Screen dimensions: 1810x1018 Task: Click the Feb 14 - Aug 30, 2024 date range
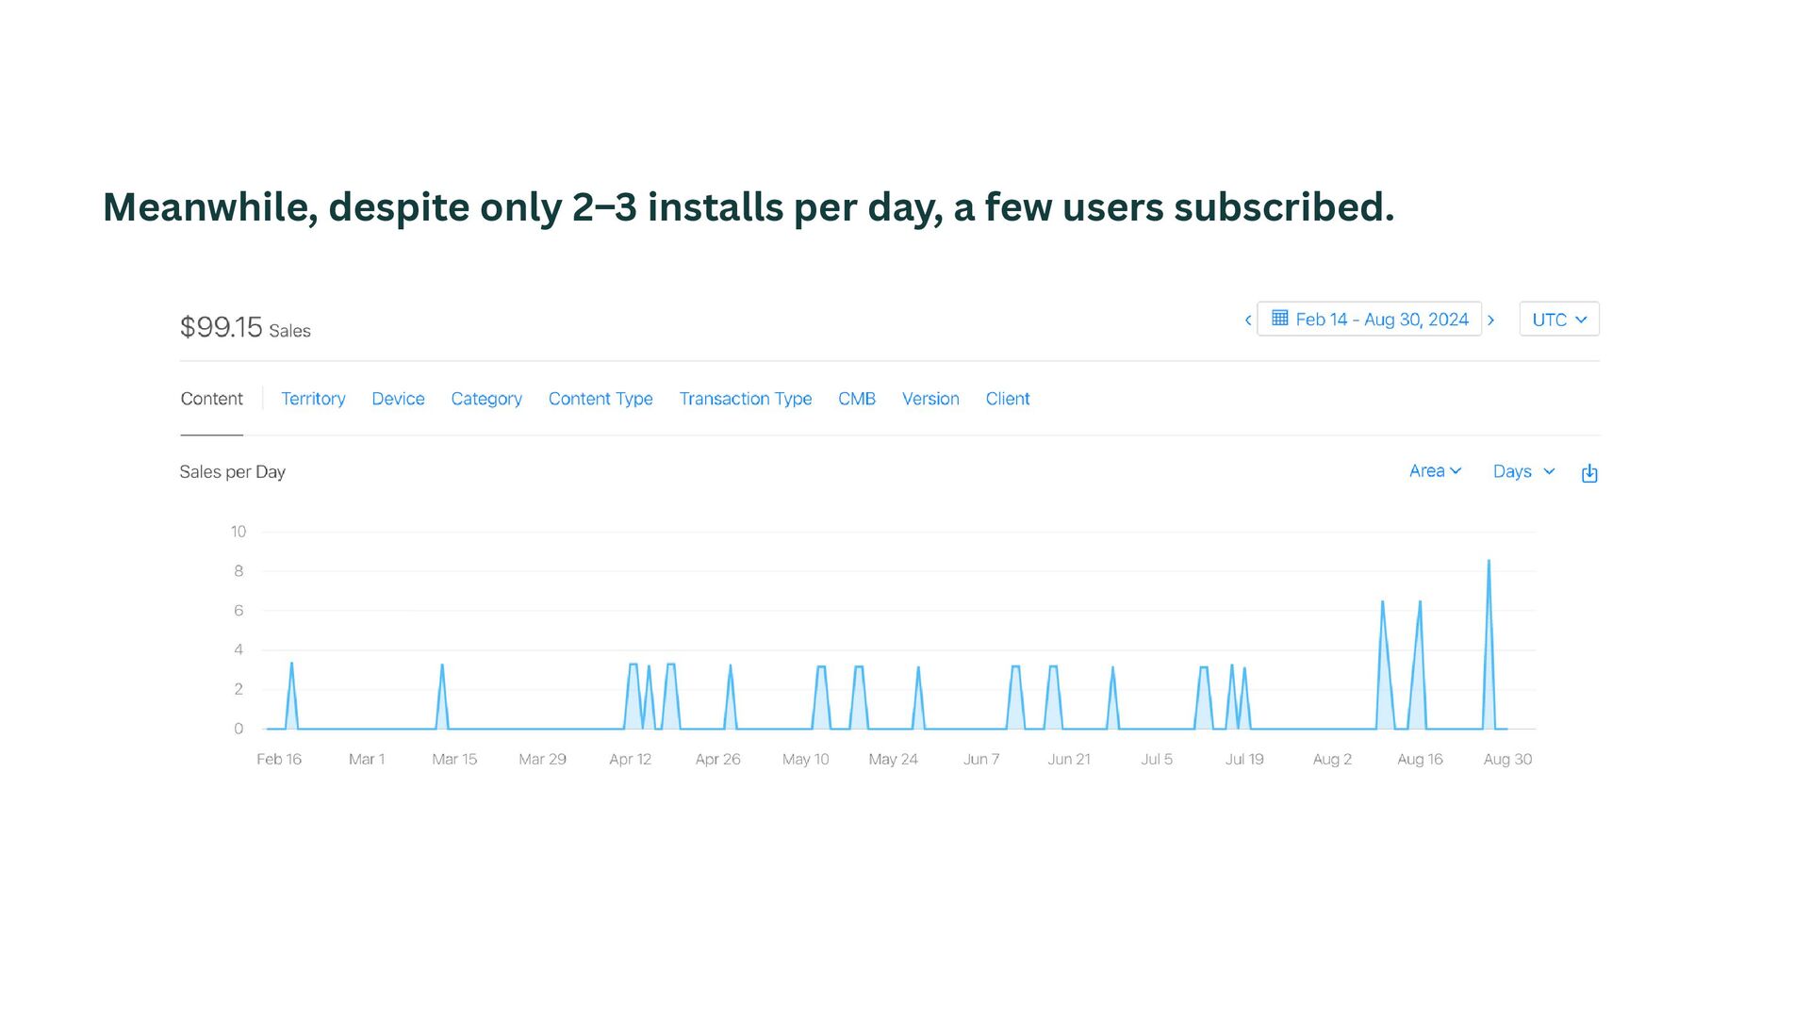click(1381, 320)
